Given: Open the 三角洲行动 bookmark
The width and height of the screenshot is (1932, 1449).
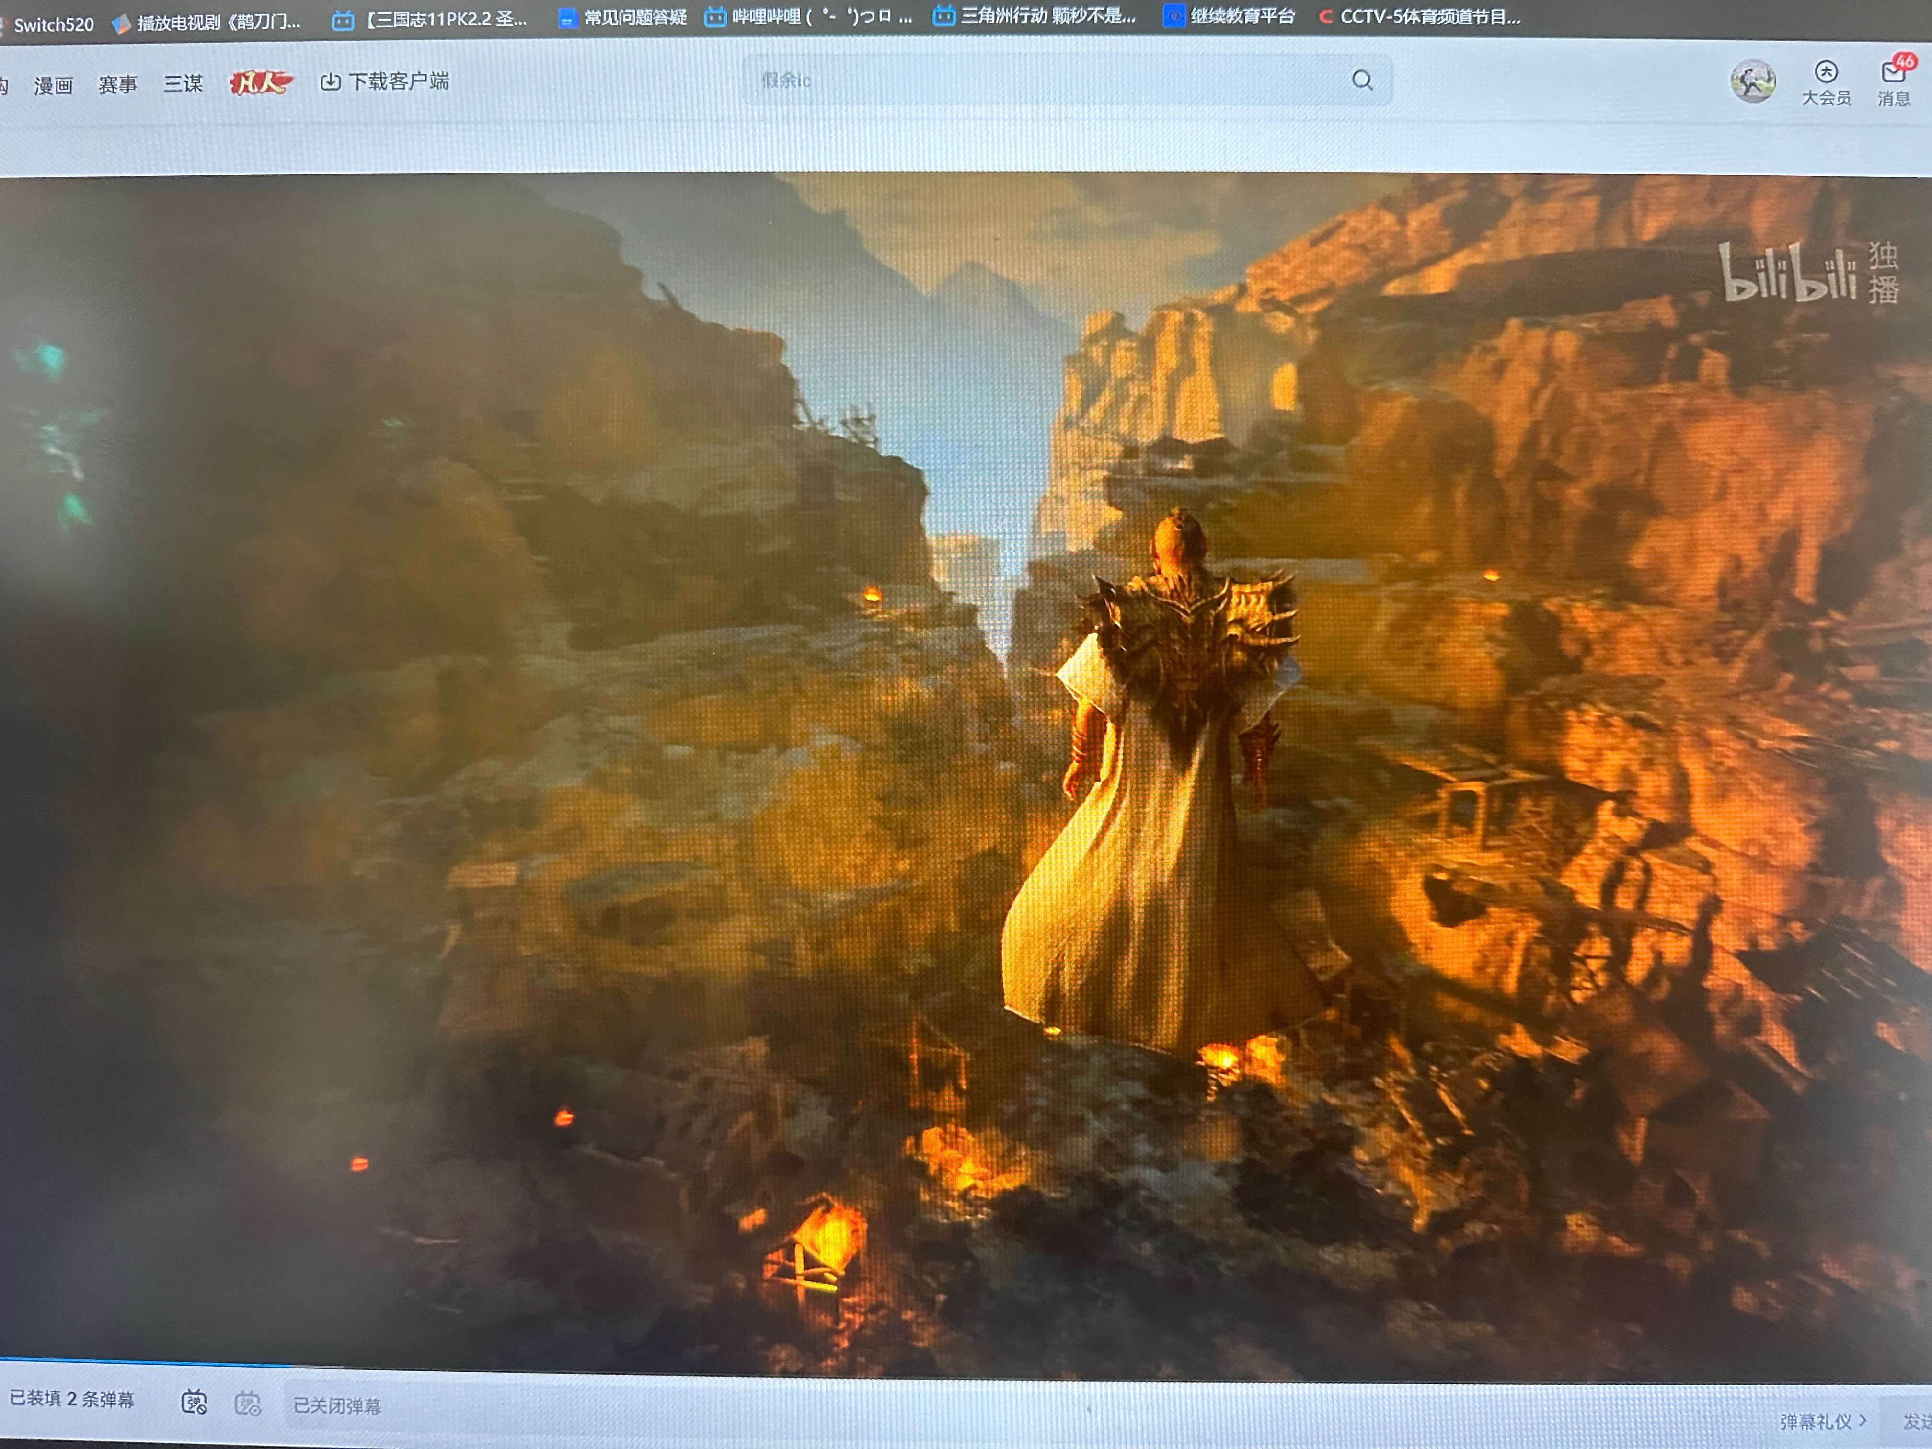Looking at the screenshot, I should pyautogui.click(x=1034, y=16).
